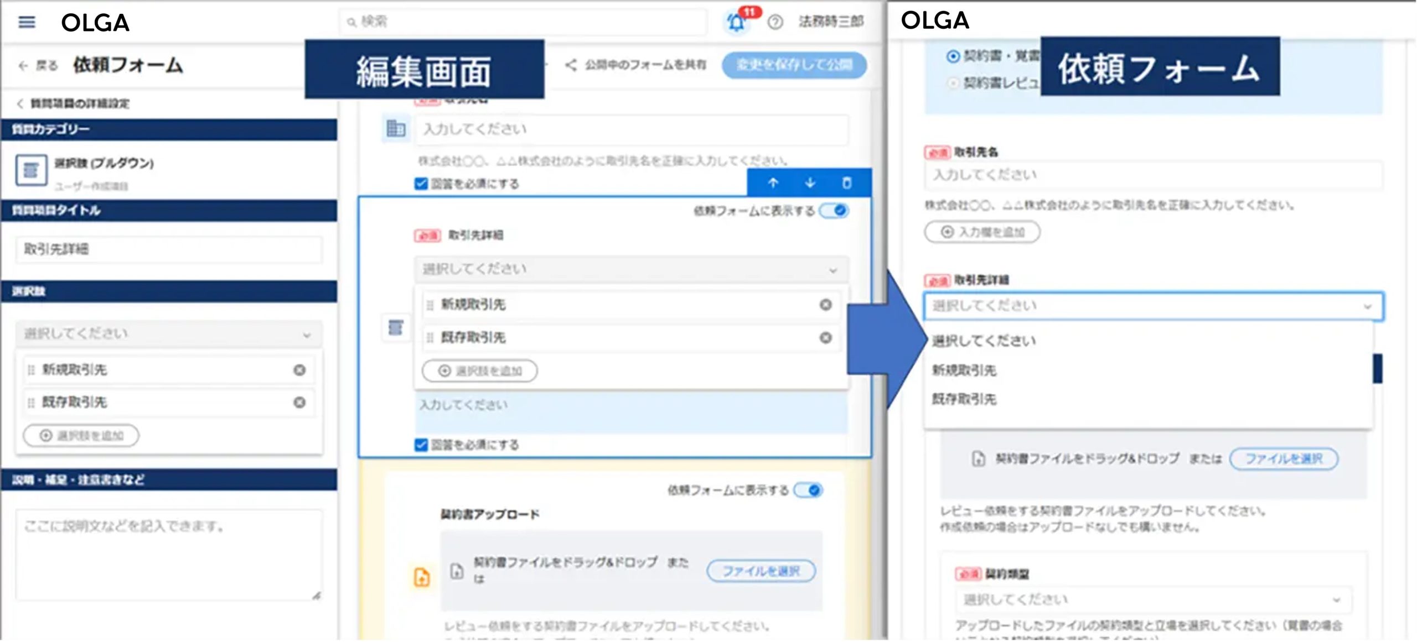Click the blue 入力してください description field

click(631, 413)
